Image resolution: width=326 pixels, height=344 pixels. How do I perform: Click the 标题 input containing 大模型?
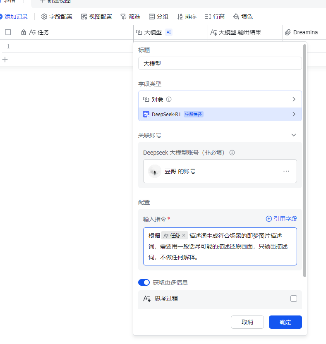220,63
